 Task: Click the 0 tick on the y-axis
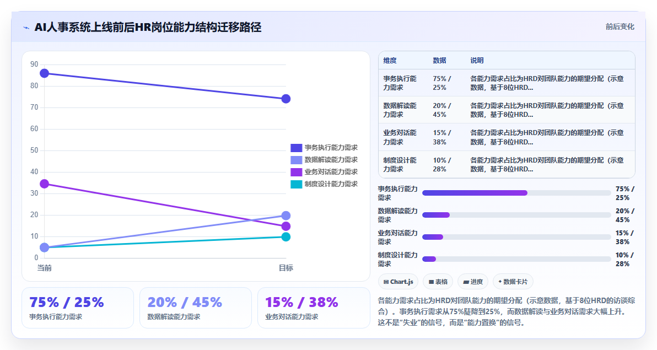pos(36,257)
